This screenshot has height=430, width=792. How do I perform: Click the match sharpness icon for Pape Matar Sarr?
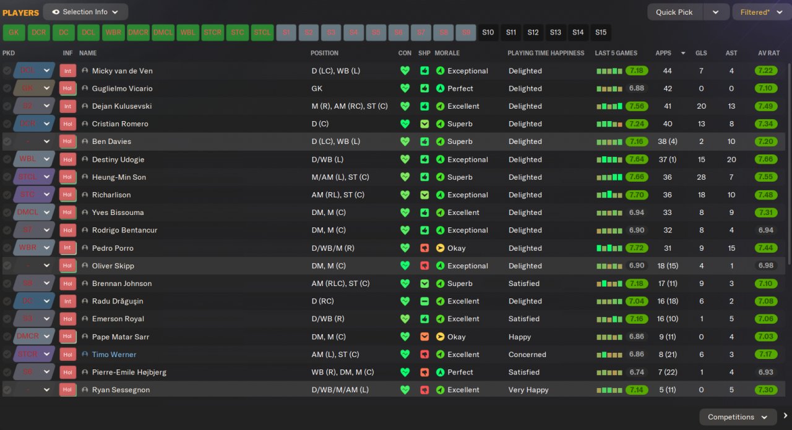pyautogui.click(x=424, y=337)
